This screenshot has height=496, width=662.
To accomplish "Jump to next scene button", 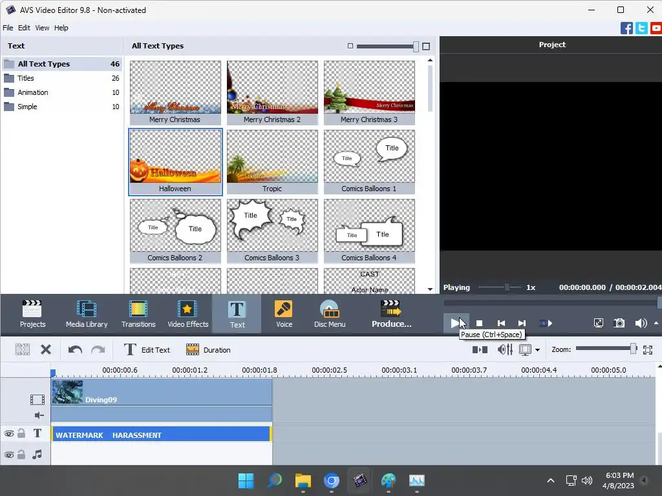I will [x=546, y=324].
